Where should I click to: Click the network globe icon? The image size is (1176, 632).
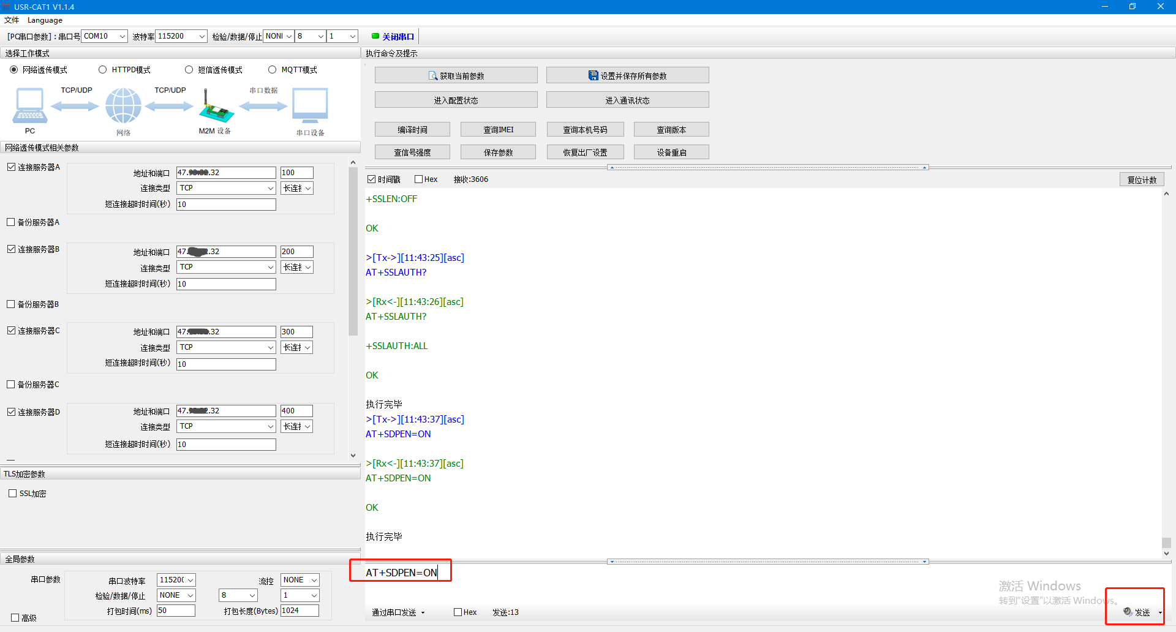click(123, 105)
